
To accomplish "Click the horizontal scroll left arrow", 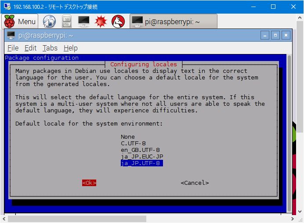I will click(4, 219).
